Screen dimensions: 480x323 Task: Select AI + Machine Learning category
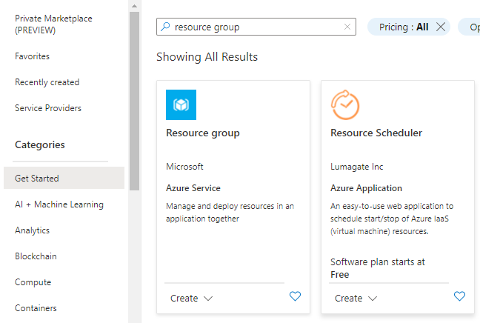(59, 204)
